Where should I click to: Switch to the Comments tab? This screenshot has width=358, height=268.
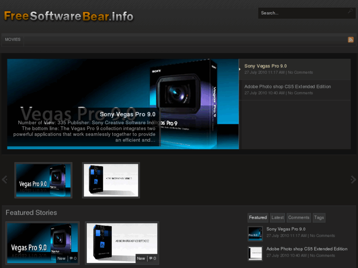click(298, 217)
